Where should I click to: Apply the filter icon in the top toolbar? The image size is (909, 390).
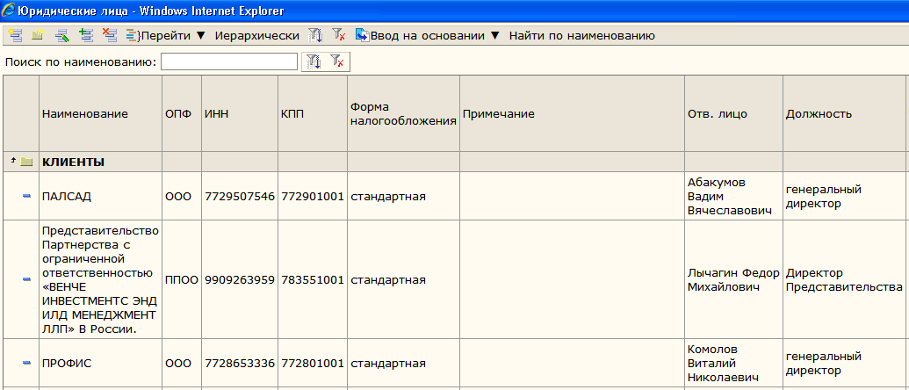coord(315,35)
